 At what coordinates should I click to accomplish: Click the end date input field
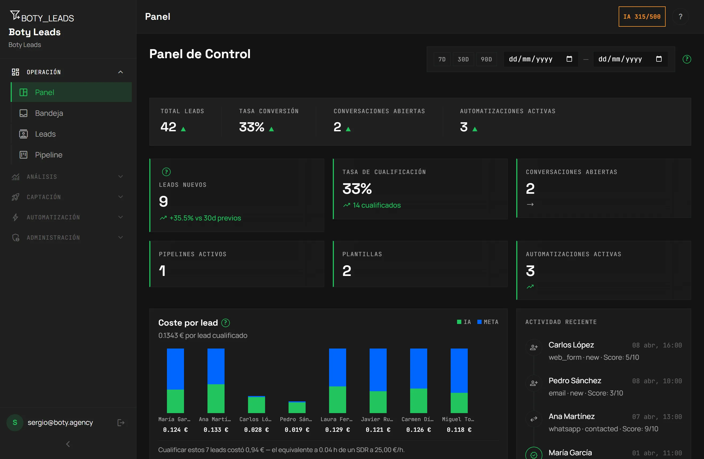pyautogui.click(x=630, y=59)
